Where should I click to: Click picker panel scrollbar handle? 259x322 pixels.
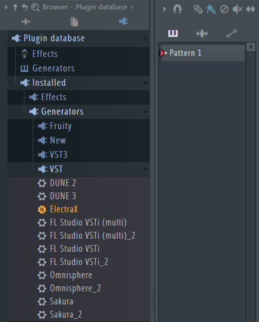coord(251,47)
